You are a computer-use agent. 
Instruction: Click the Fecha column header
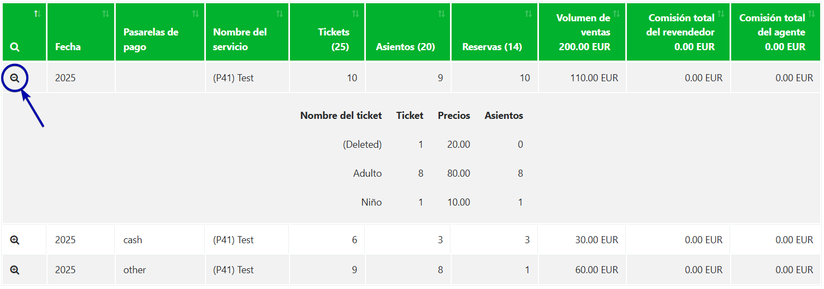pos(68,47)
